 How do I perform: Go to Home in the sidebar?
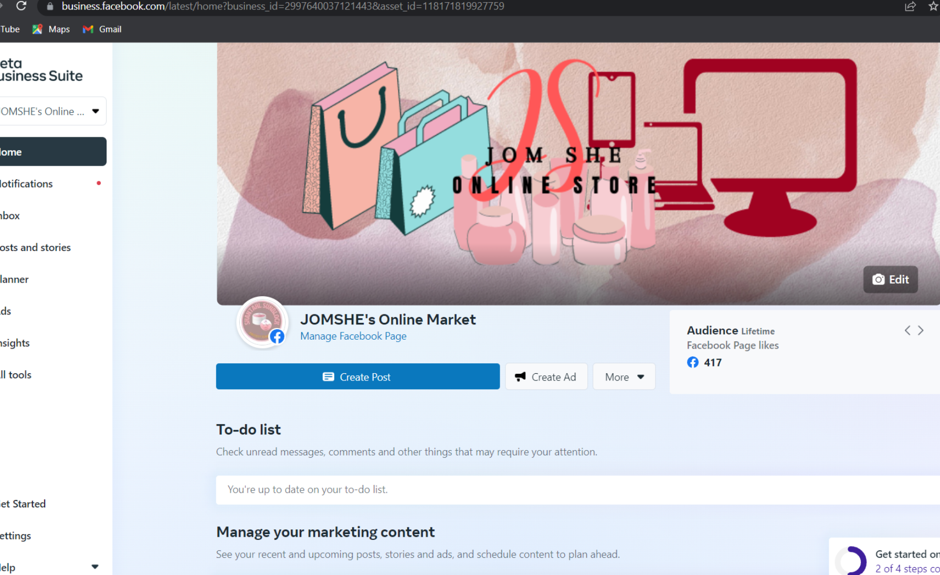[x=52, y=152]
